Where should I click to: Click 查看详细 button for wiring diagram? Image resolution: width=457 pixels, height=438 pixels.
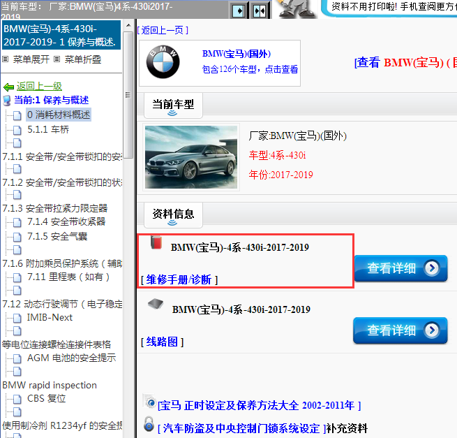point(400,330)
